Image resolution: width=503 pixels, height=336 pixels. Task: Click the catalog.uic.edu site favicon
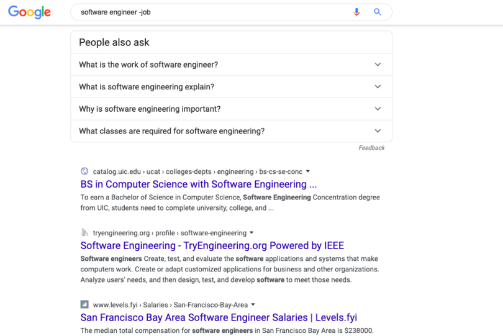pyautogui.click(x=84, y=171)
